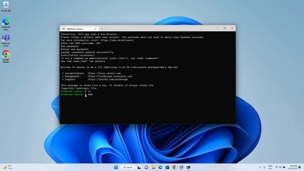The width and height of the screenshot is (304, 171).
Task: Open Google Chrome from the taskbar
Action: coord(174,167)
